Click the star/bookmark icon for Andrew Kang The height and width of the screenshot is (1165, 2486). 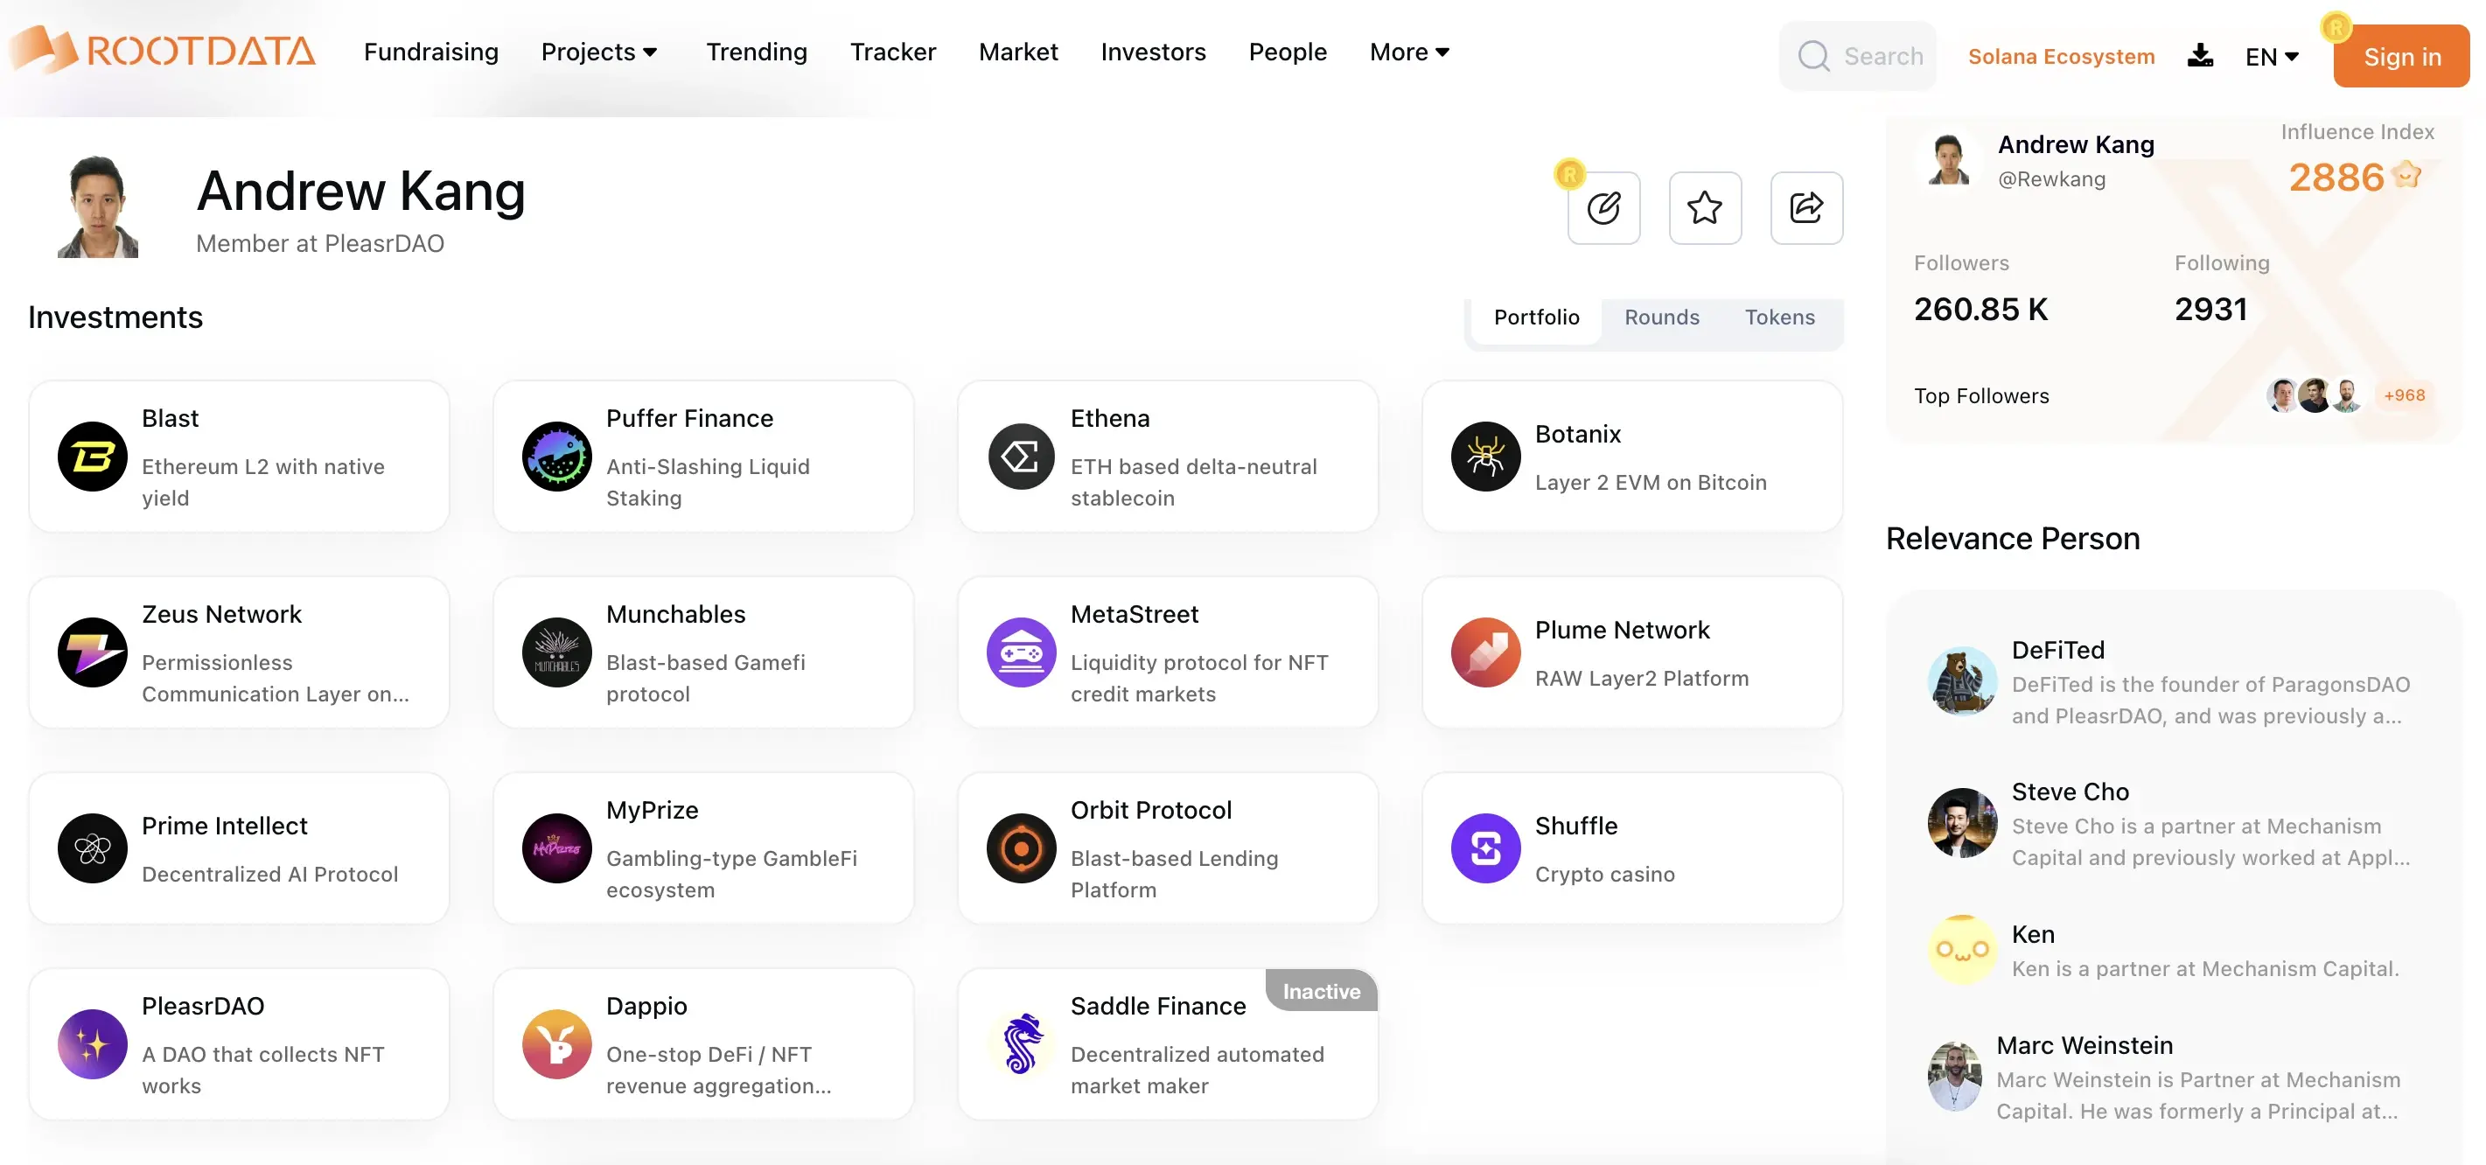pos(1706,205)
